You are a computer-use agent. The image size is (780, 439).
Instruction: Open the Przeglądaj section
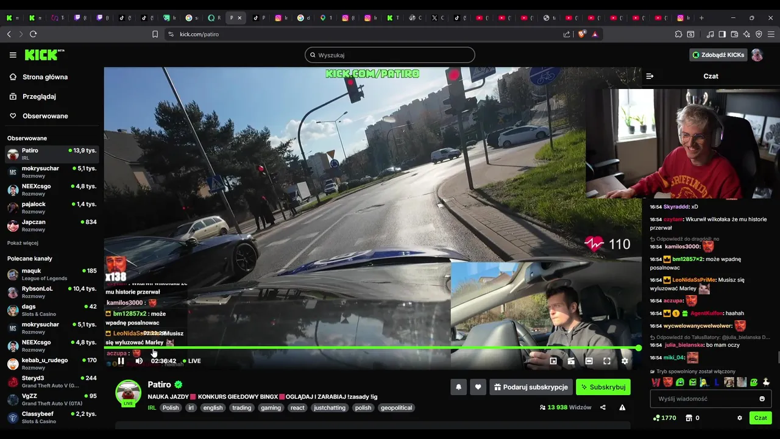[x=39, y=96]
